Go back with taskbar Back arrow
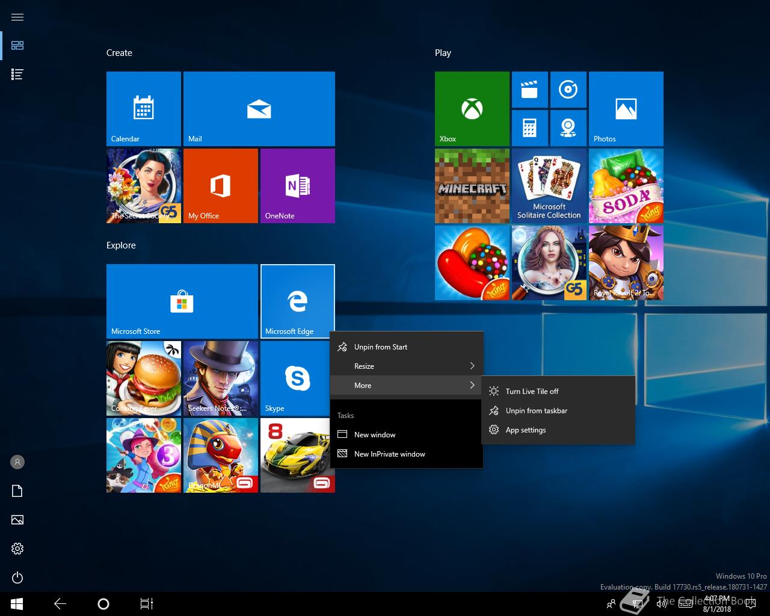 coord(60,604)
